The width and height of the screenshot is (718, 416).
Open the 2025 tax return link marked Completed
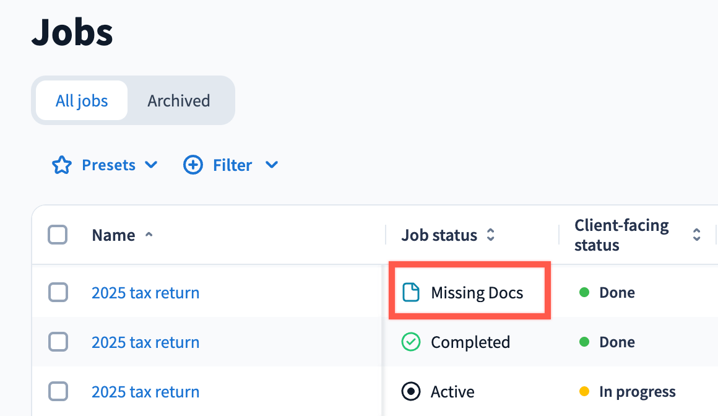coord(145,342)
